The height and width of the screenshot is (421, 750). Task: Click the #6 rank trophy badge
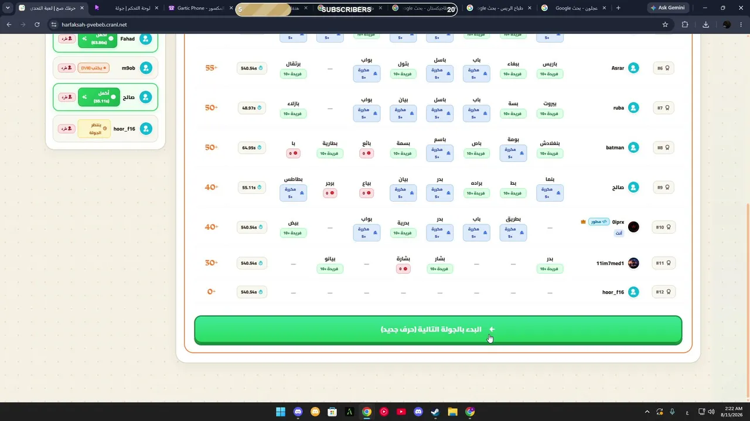(663, 68)
